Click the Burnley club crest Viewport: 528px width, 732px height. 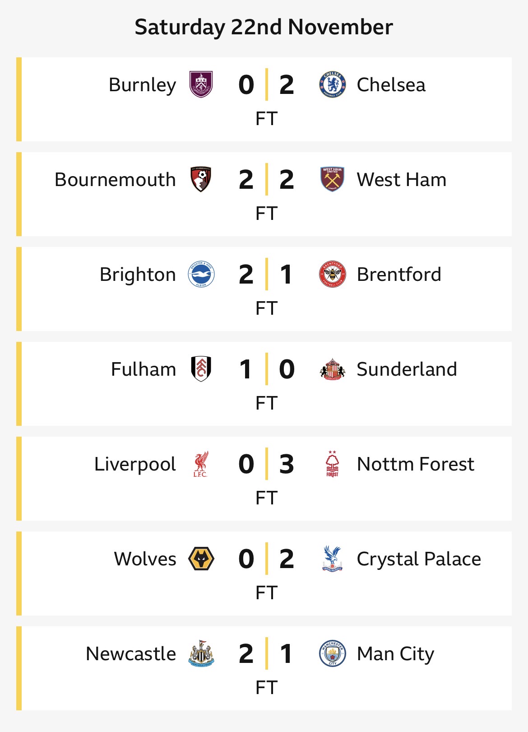tap(201, 84)
